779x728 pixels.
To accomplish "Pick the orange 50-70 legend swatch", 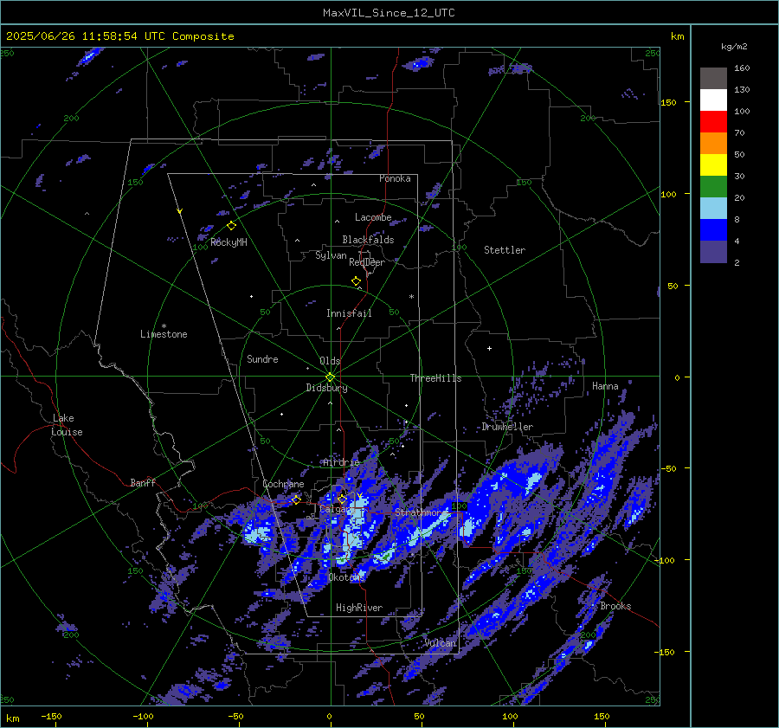I will point(713,144).
